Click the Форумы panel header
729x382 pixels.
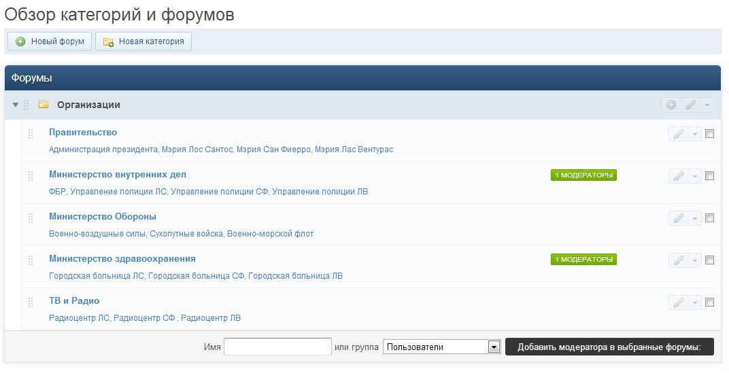362,78
